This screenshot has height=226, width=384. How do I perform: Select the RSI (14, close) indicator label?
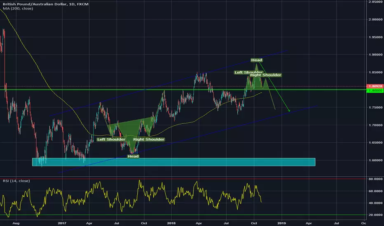(16, 181)
